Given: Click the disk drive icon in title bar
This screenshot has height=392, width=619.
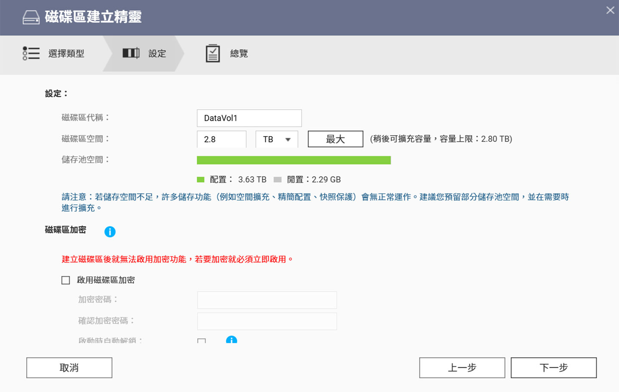Looking at the screenshot, I should click(x=31, y=18).
